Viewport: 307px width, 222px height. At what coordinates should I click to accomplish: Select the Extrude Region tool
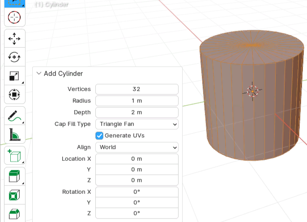[x=15, y=176]
